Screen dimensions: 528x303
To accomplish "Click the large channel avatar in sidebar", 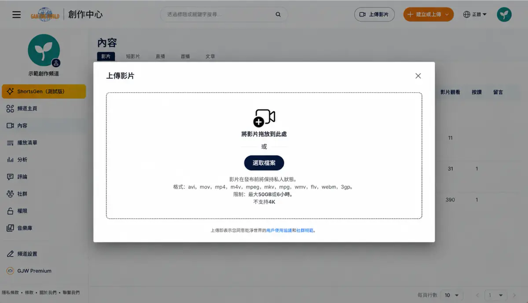I will 44,50.
